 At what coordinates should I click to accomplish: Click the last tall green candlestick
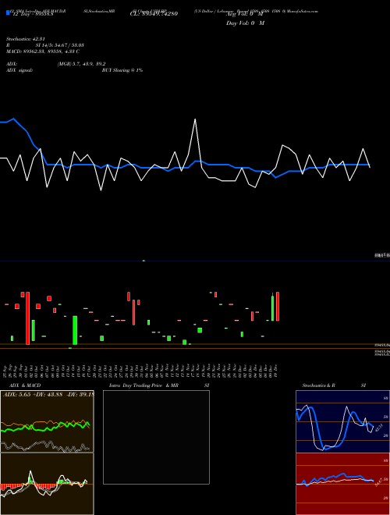click(272, 307)
